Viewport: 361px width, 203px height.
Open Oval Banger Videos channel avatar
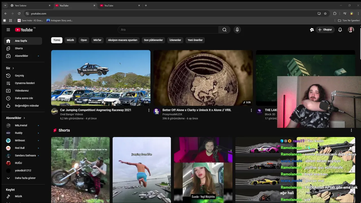54,111
